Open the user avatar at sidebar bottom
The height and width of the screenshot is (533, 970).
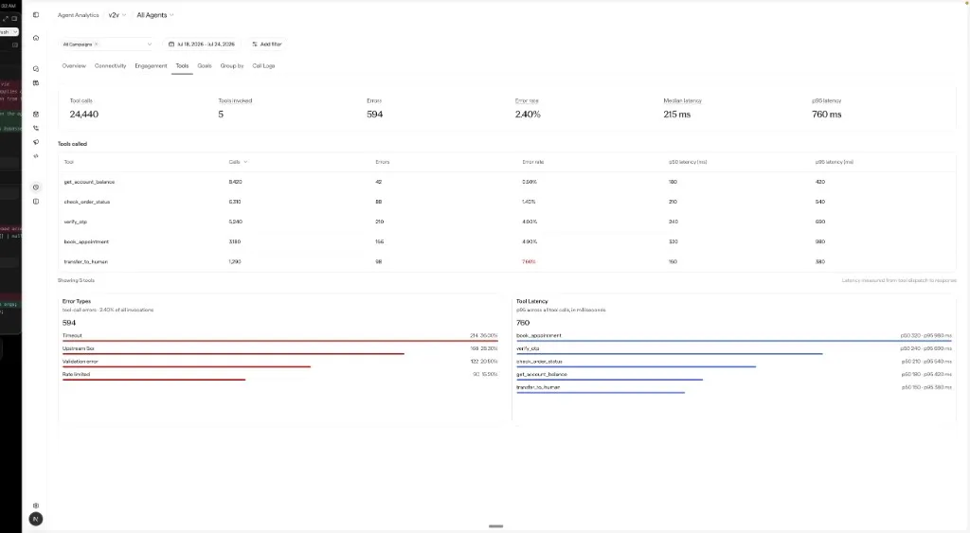pos(36,520)
